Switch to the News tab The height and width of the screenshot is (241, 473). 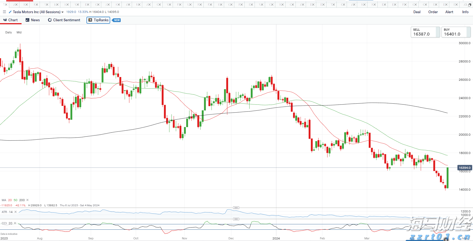coord(33,20)
